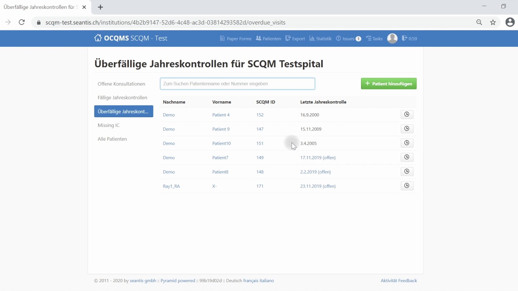
Task: Select Offene Konsultationen in sidebar
Action: tap(123, 84)
